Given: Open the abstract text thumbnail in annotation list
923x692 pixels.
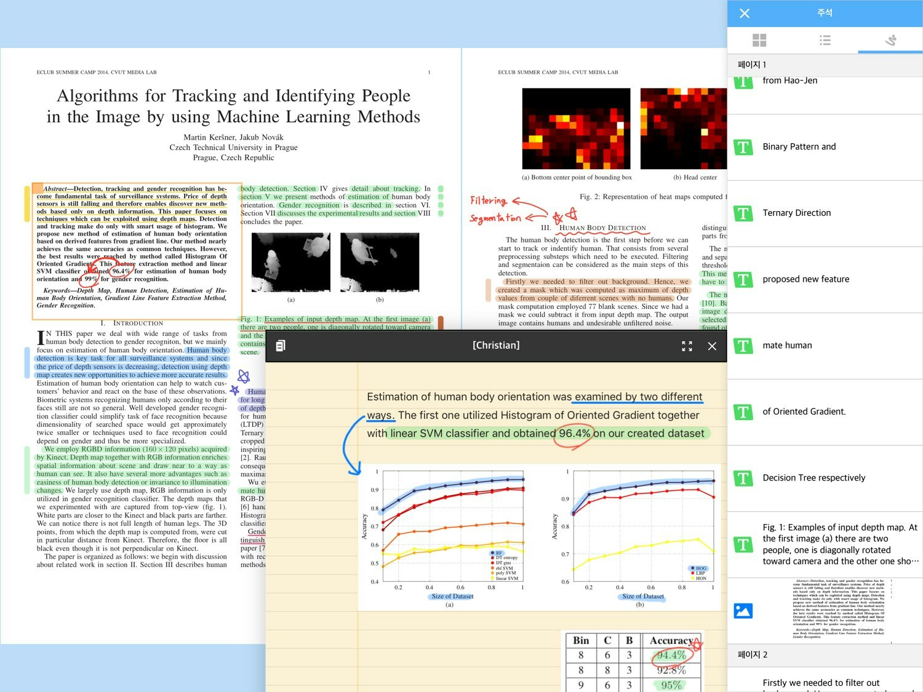Looking at the screenshot, I should (840, 611).
